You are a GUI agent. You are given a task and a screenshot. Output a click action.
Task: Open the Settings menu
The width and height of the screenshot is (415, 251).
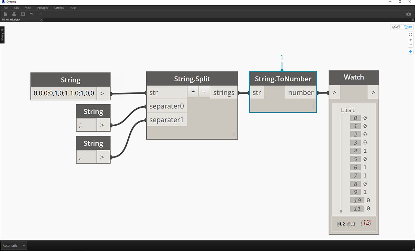pos(59,8)
